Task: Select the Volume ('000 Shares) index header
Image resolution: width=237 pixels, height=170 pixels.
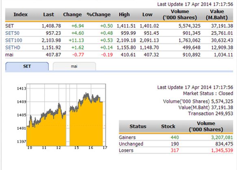Action: [x=180, y=15]
